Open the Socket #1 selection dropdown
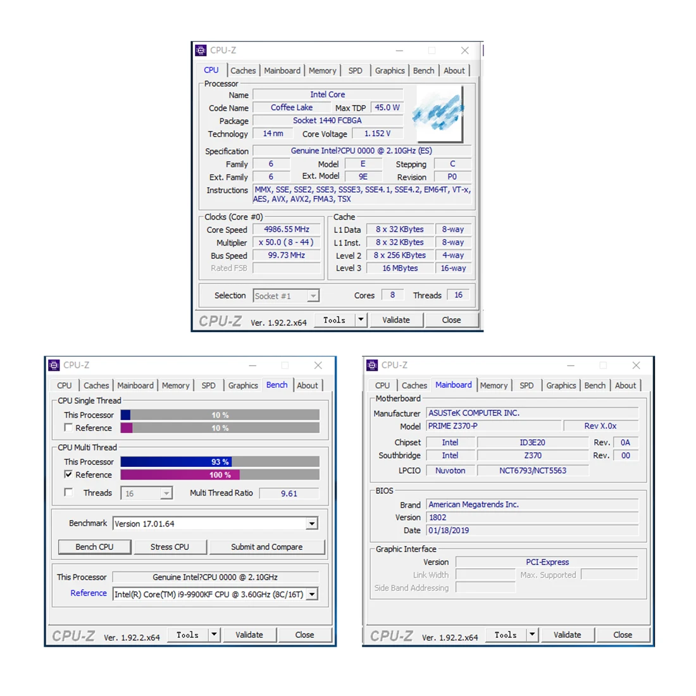696x696 pixels. [x=313, y=295]
